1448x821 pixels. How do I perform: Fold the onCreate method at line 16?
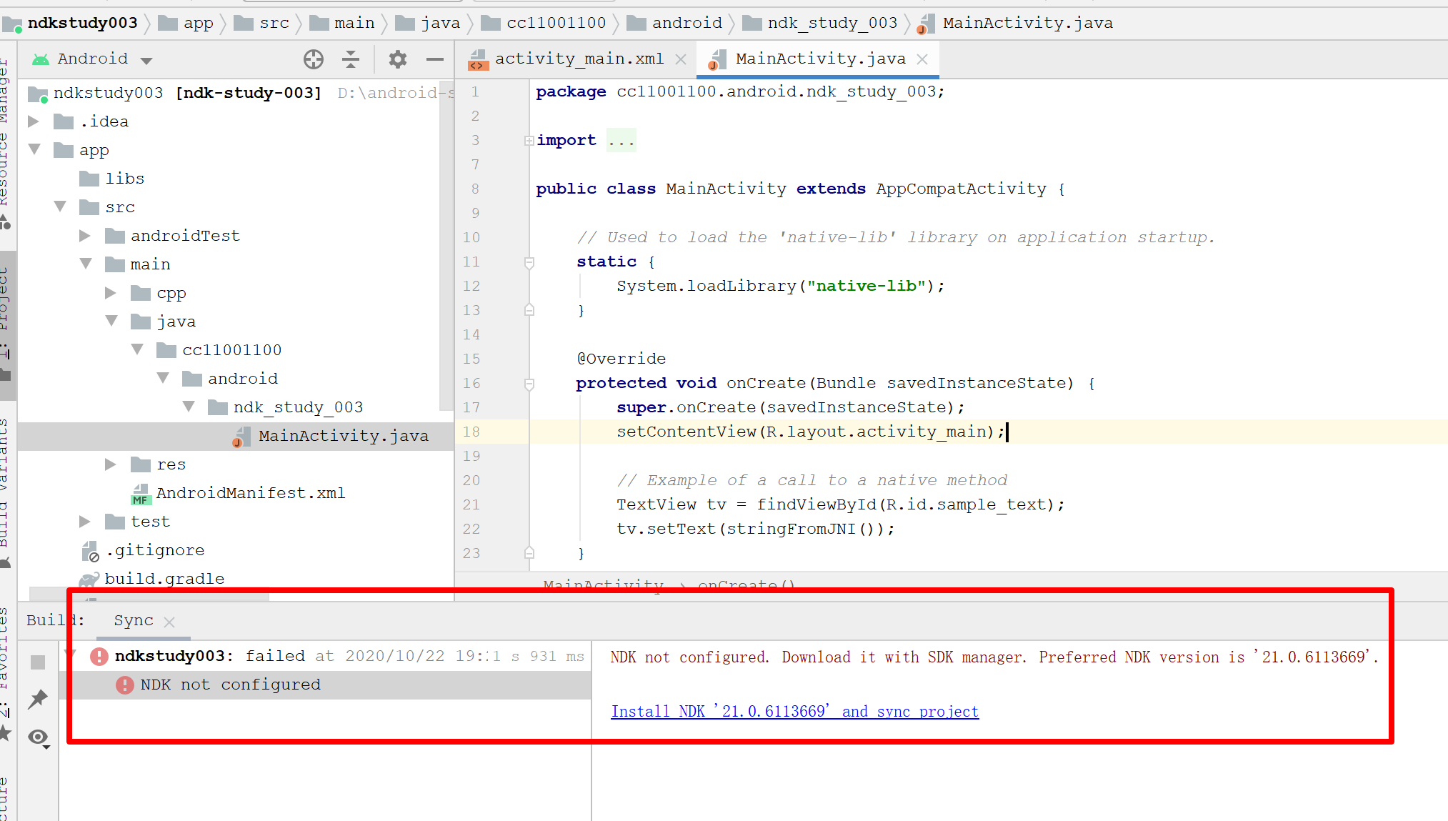click(x=529, y=384)
